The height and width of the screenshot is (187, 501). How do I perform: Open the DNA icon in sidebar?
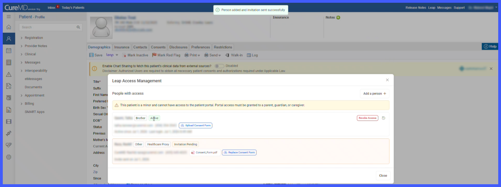(9, 133)
